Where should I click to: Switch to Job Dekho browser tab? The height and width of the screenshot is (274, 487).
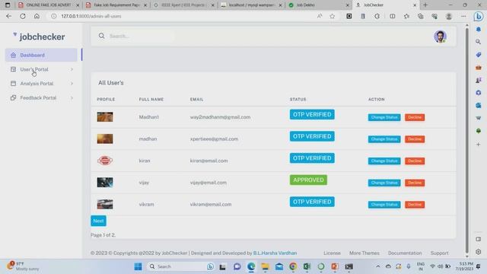(x=318, y=5)
